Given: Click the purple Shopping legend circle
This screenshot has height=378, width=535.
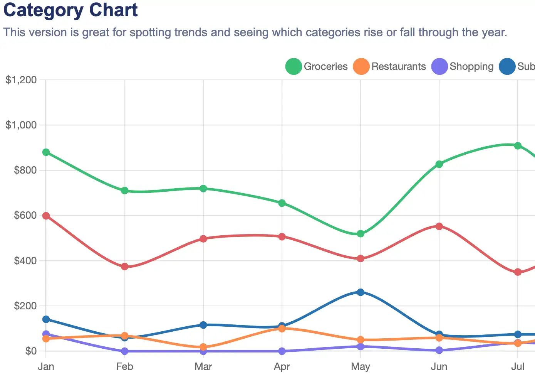Looking at the screenshot, I should click(440, 66).
